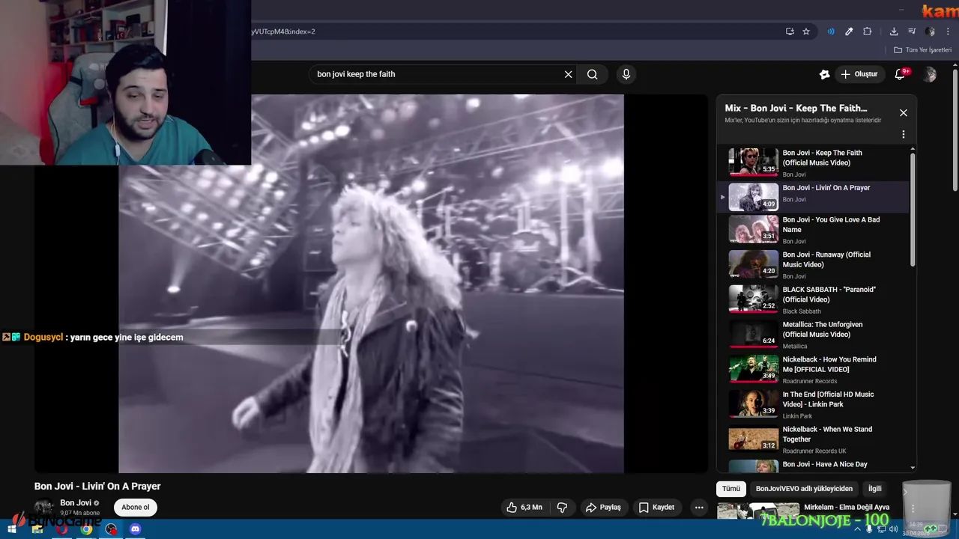Screen dimensions: 959x539
Task: Open the Bon Jovi channel name link
Action: tap(76, 503)
